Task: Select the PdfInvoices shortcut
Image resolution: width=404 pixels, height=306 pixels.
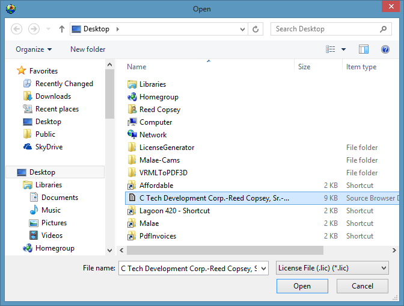Action: coord(158,236)
